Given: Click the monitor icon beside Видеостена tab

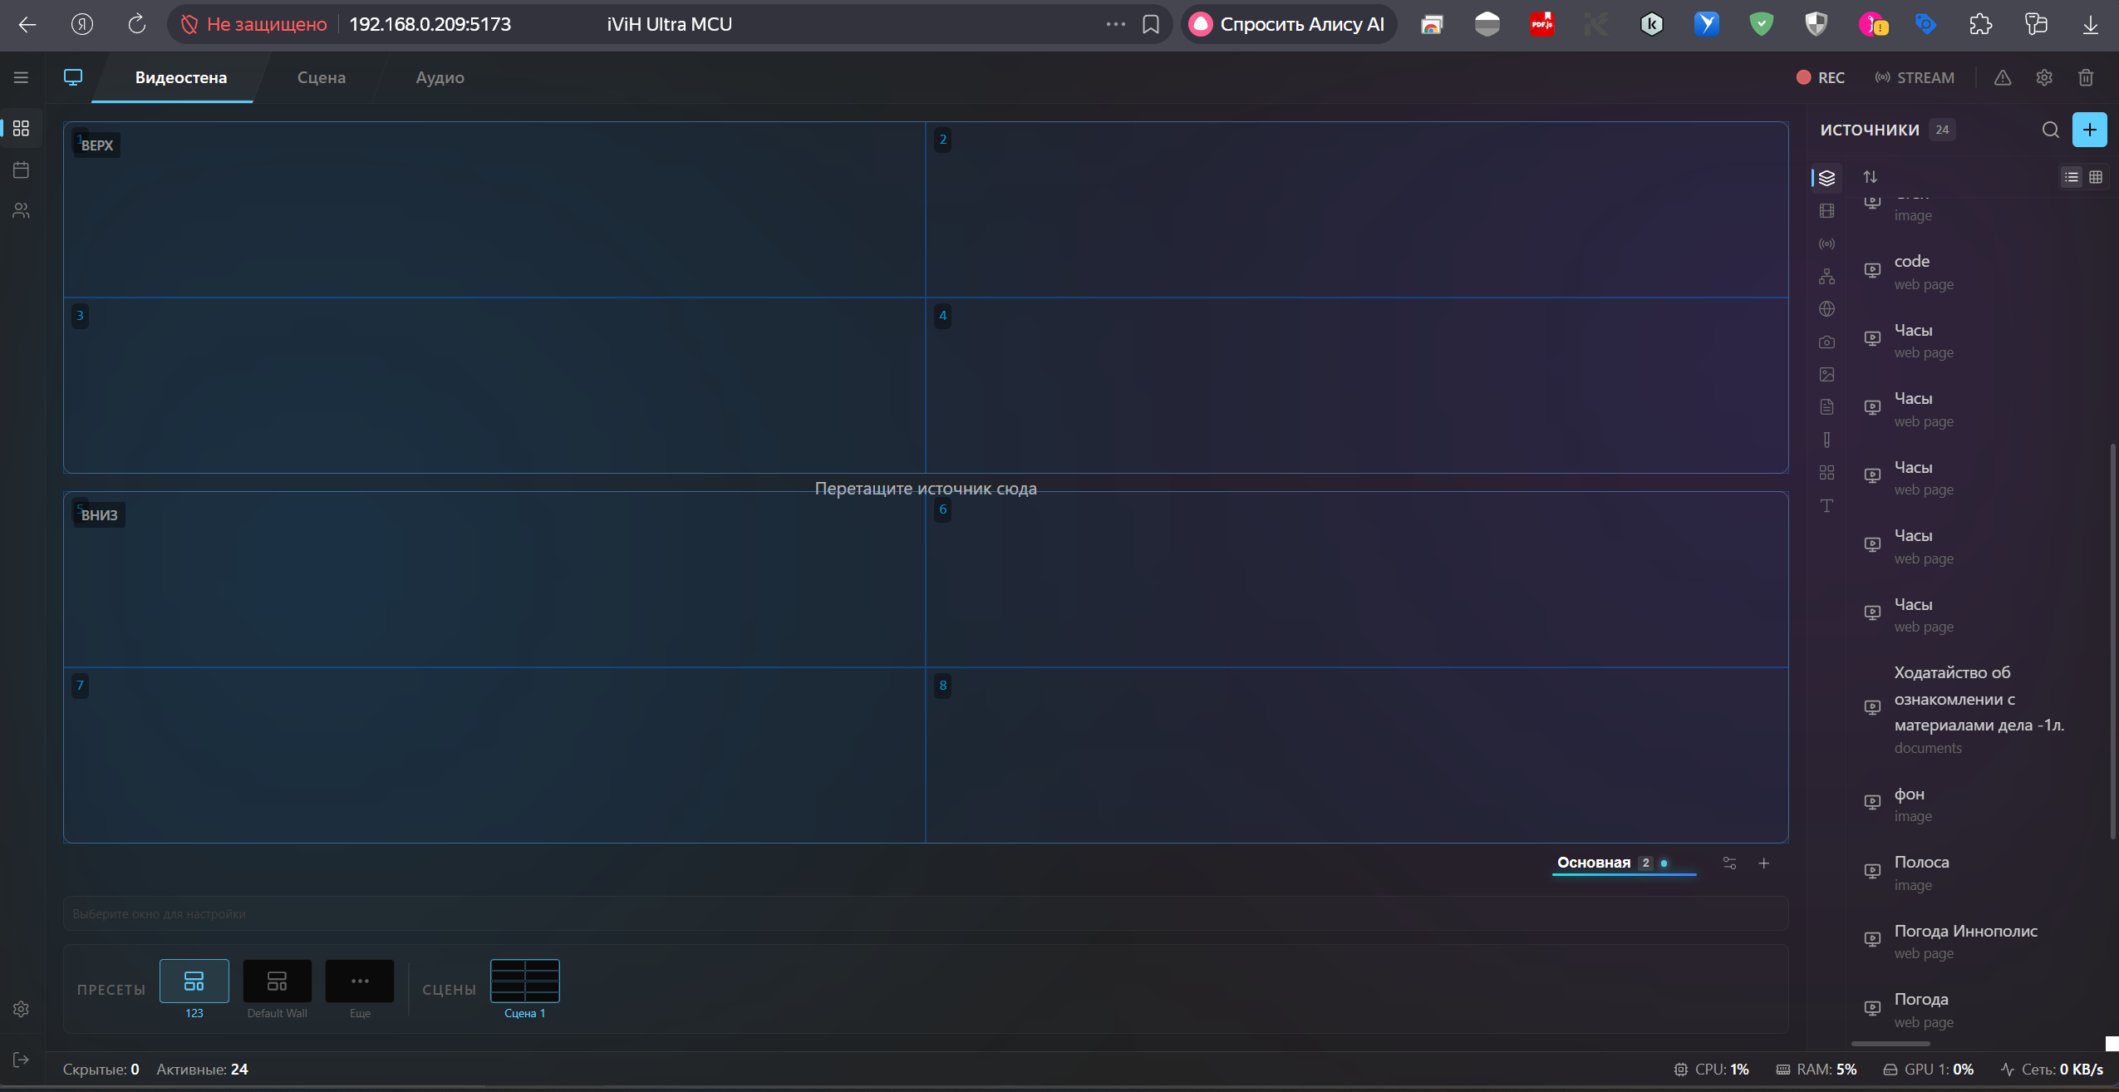Looking at the screenshot, I should pos(73,77).
